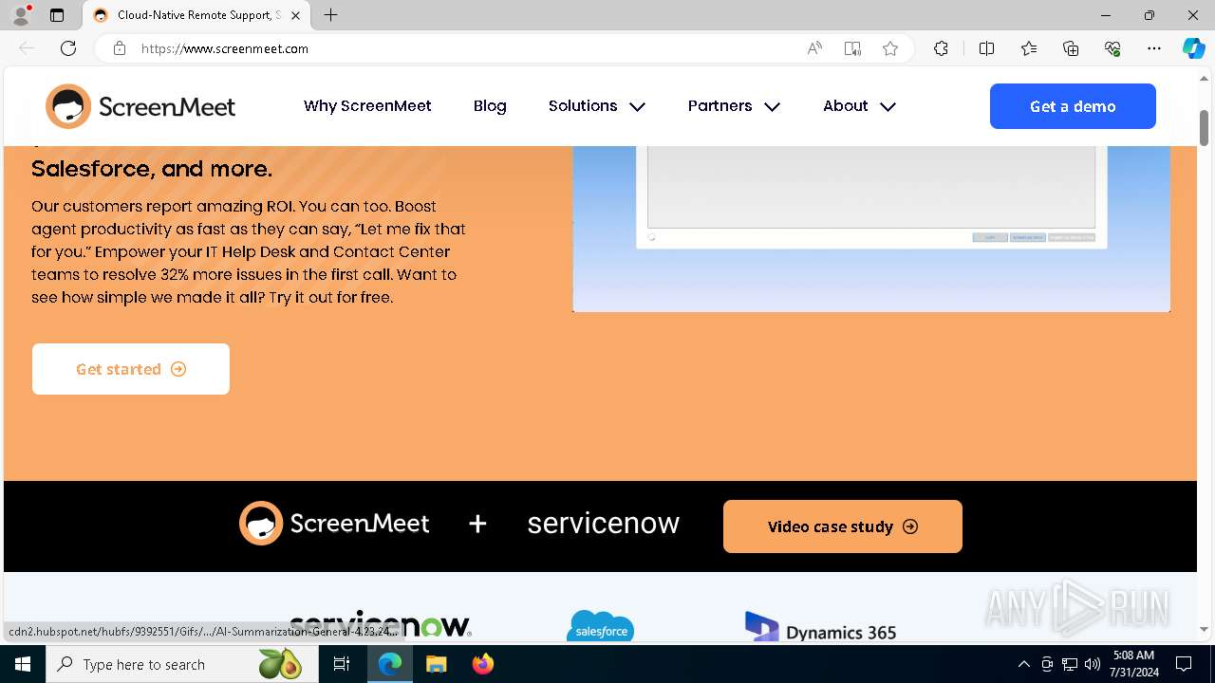The height and width of the screenshot is (683, 1215).
Task: Open a new tab with plus icon
Action: click(330, 15)
